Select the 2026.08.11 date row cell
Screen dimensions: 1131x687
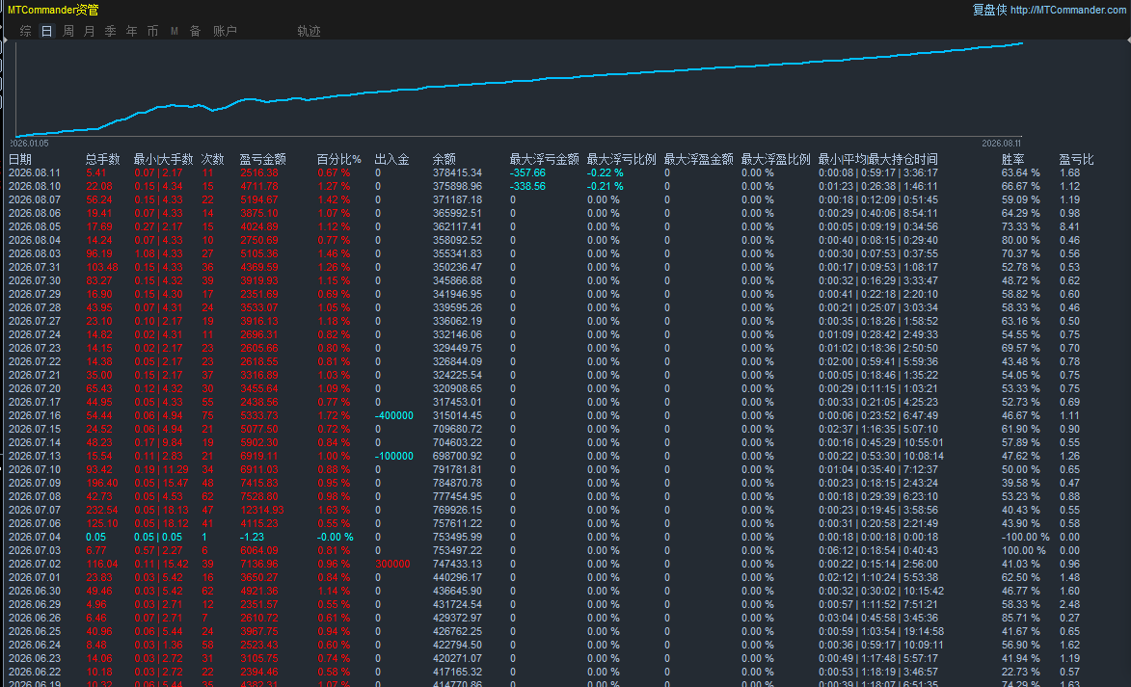[x=35, y=173]
